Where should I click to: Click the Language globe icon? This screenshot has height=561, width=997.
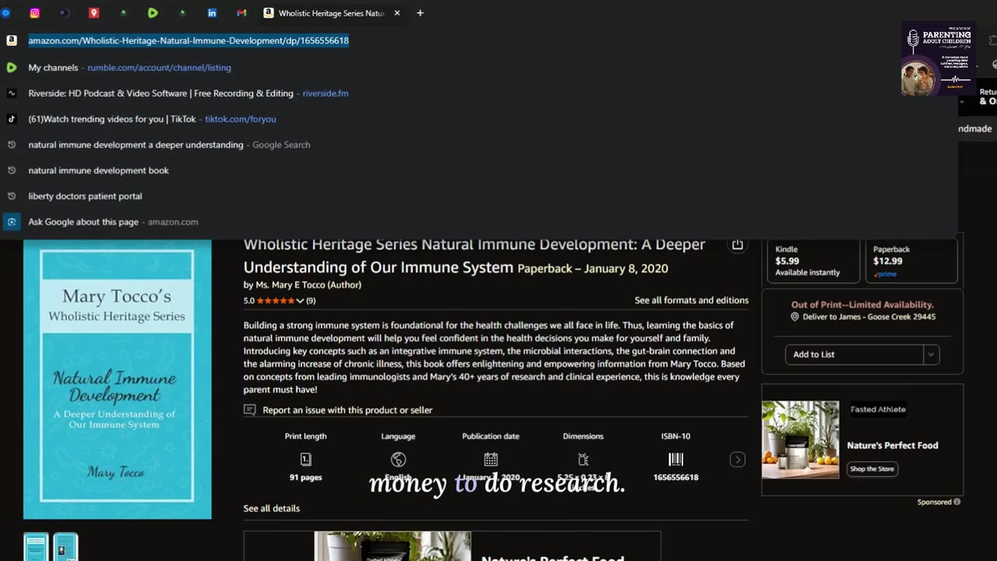tap(398, 460)
